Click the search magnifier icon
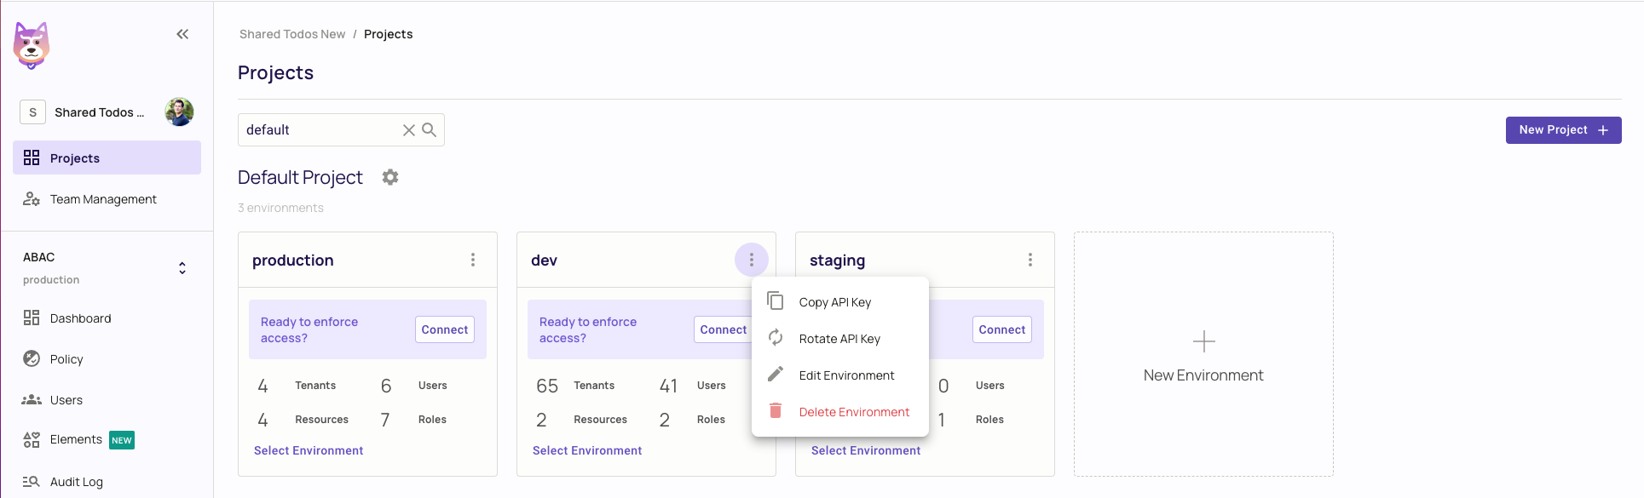 pyautogui.click(x=430, y=130)
